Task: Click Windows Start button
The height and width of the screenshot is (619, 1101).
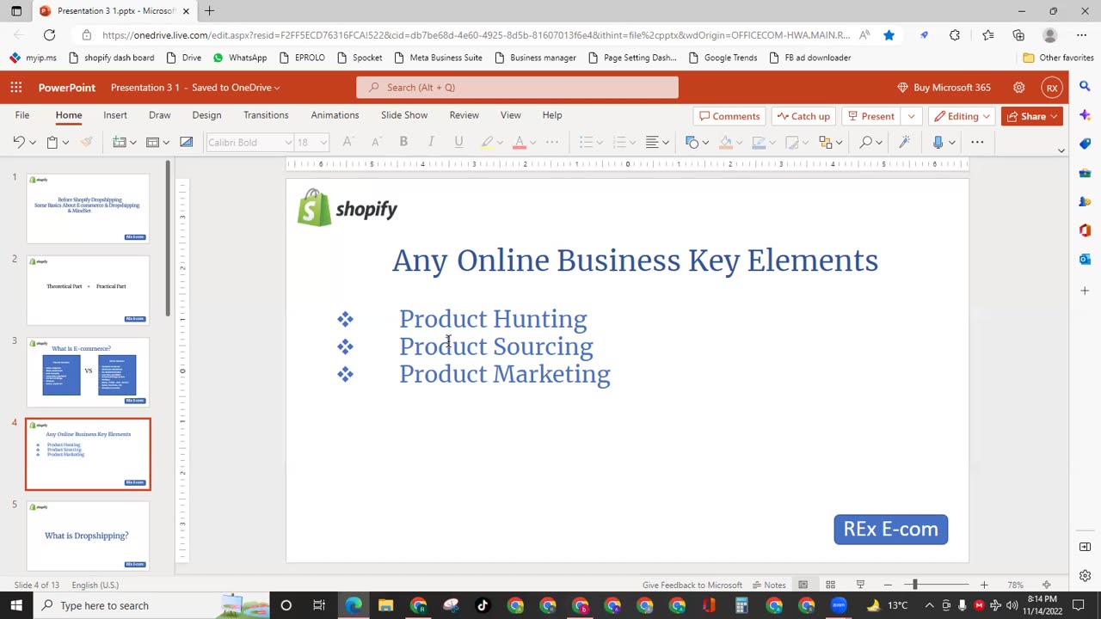Action: click(x=16, y=605)
